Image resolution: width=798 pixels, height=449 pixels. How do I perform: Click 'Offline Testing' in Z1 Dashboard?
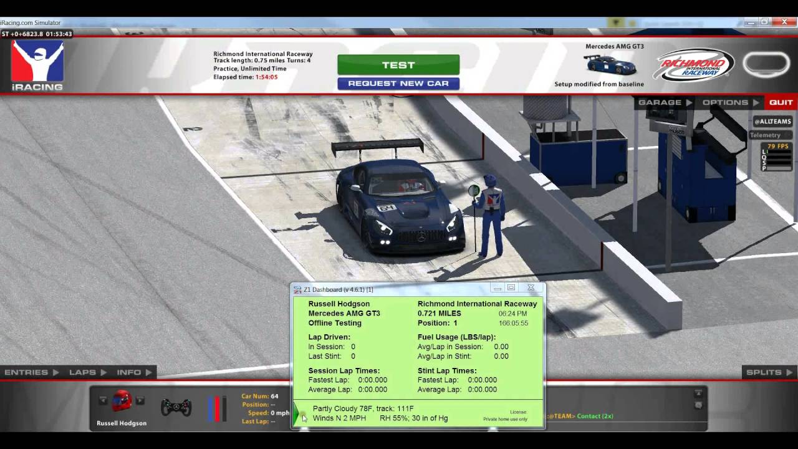[335, 323]
